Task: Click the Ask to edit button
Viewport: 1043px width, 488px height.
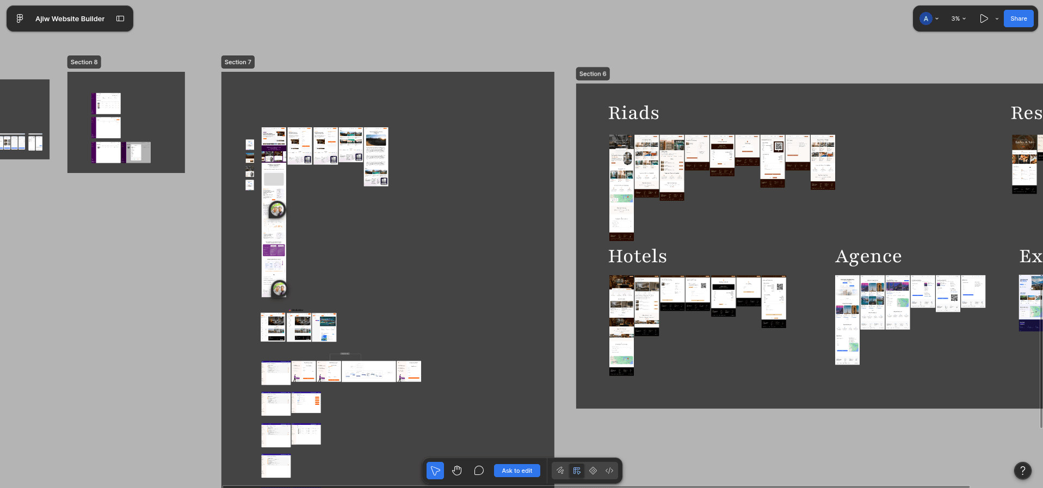Action: point(517,471)
